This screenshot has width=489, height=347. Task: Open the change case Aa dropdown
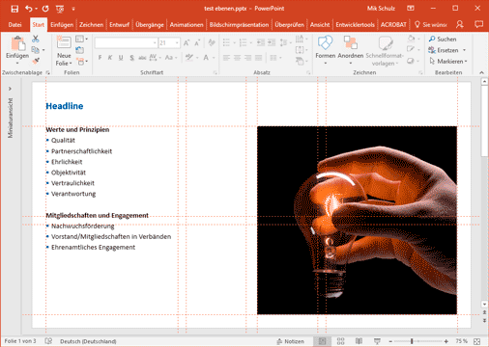pyautogui.click(x=171, y=58)
